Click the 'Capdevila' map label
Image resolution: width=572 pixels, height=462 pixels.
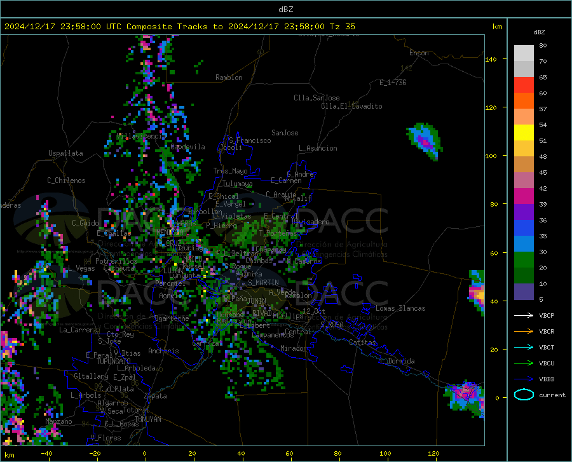(x=187, y=147)
